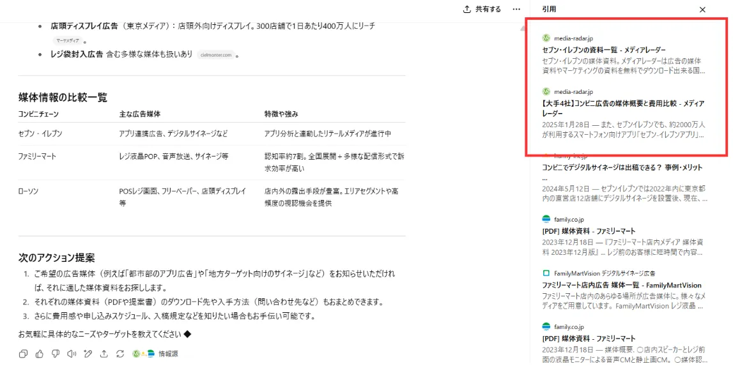733x366 pixels.
Task: Give the response a thumbs down
Action: [x=55, y=353]
